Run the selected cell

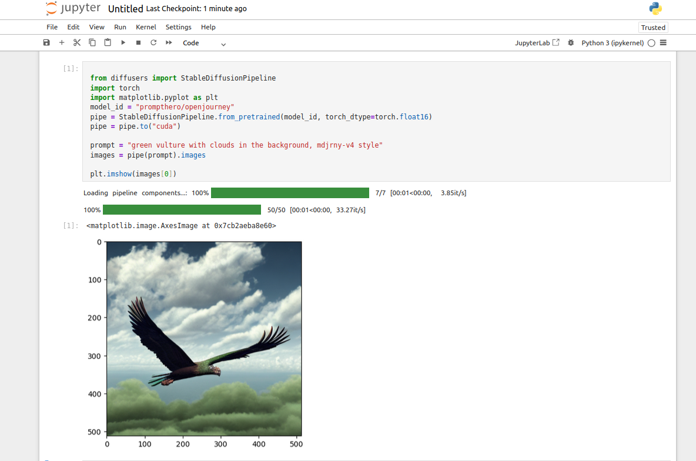coord(123,43)
